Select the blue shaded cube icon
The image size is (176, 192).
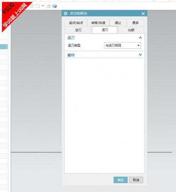tap(55, 6)
